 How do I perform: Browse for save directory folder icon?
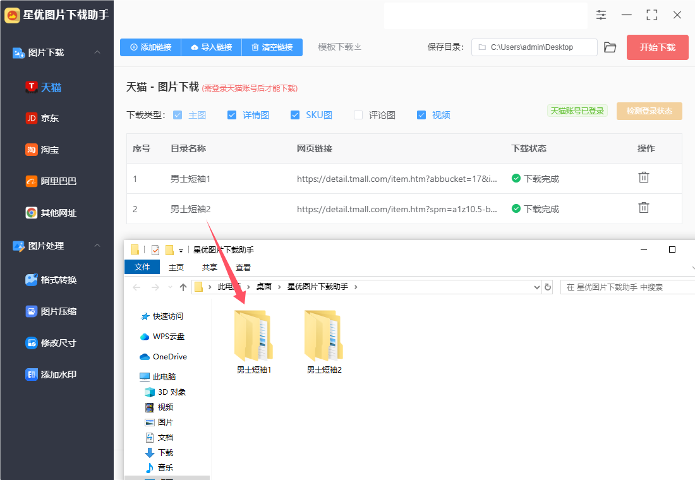click(x=610, y=47)
